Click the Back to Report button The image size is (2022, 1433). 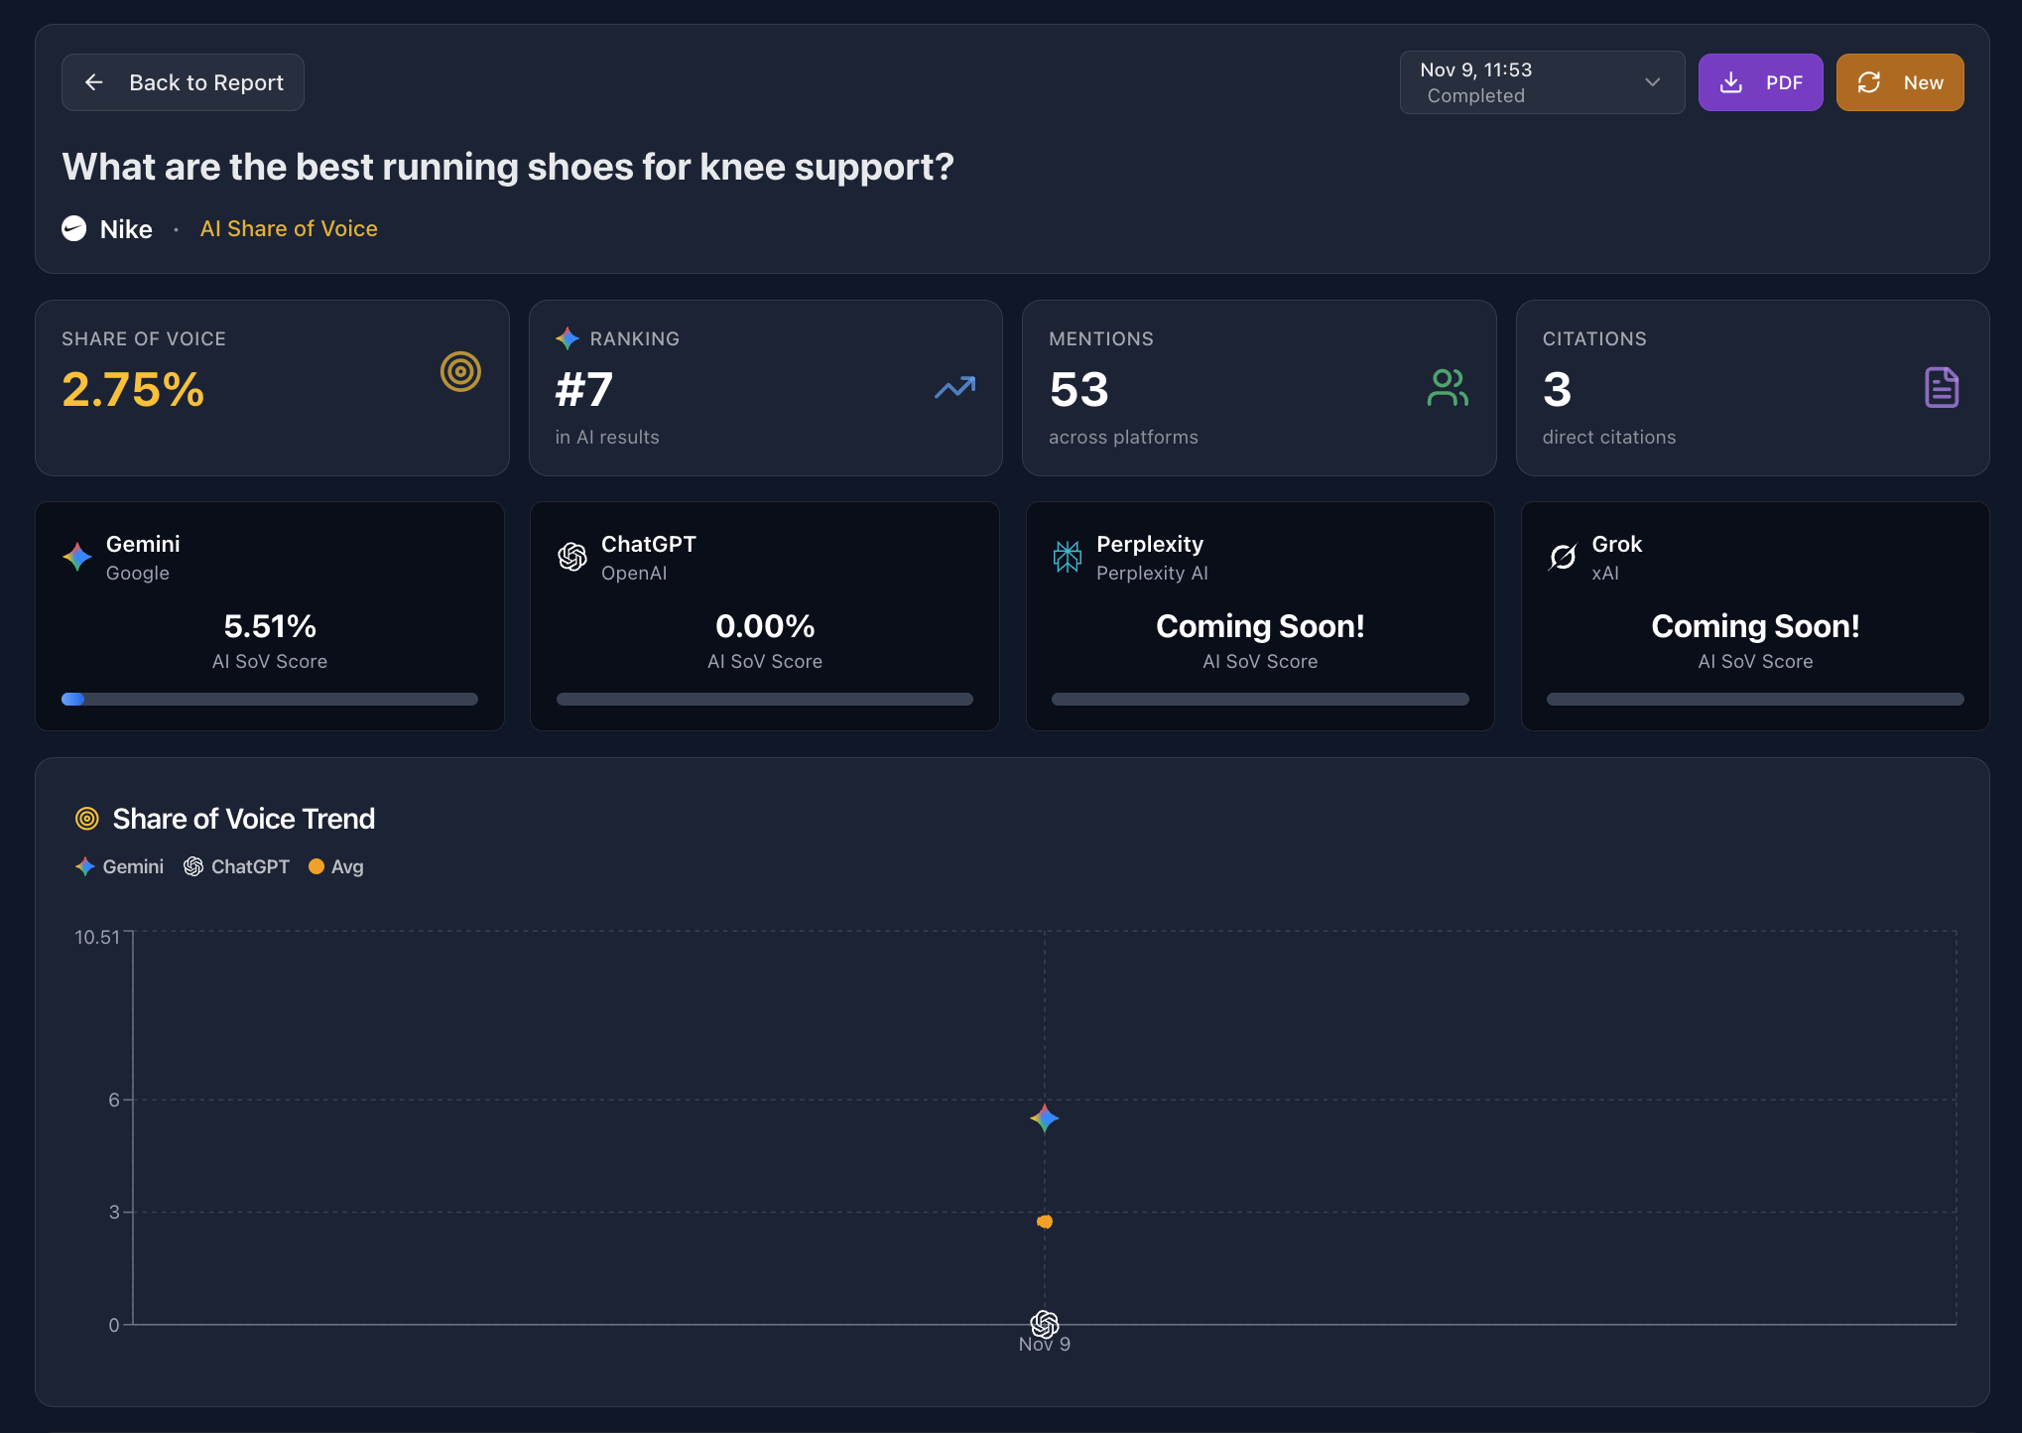tap(183, 82)
